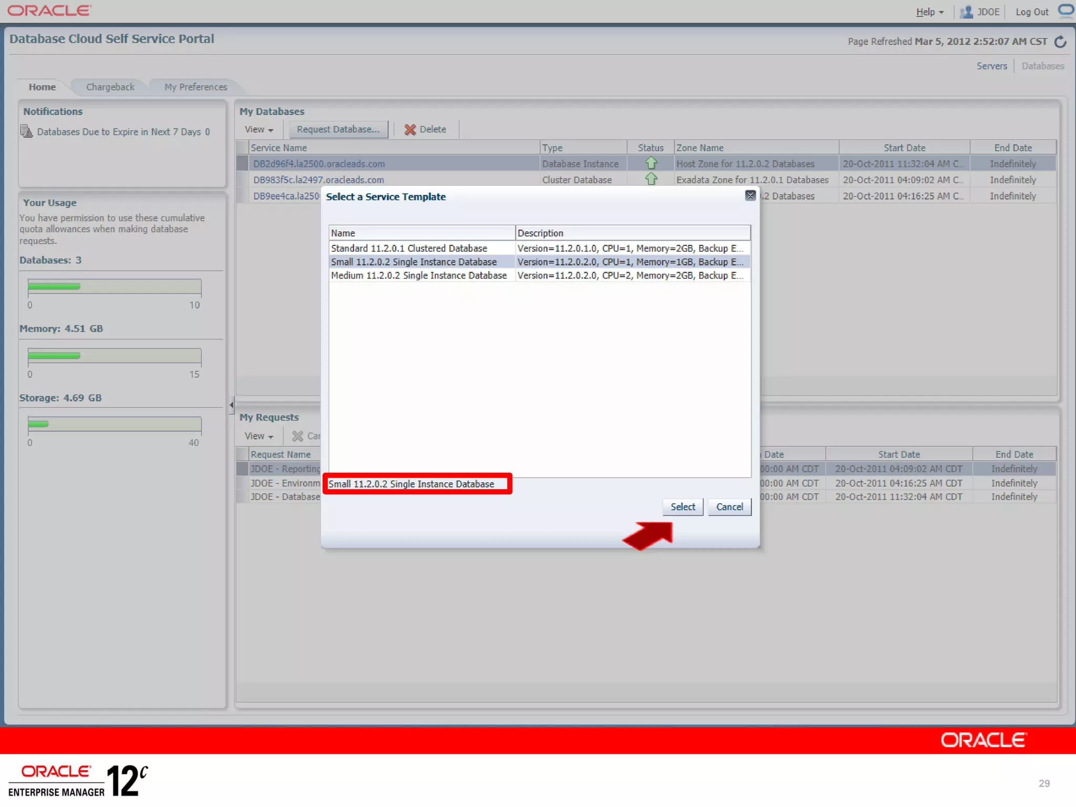Open the My Preferences tab
1076x807 pixels.
pyautogui.click(x=195, y=87)
